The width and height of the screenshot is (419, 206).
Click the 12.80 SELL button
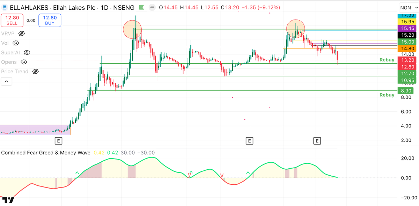12,20
